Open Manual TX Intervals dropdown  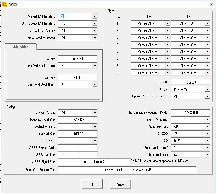95,16
